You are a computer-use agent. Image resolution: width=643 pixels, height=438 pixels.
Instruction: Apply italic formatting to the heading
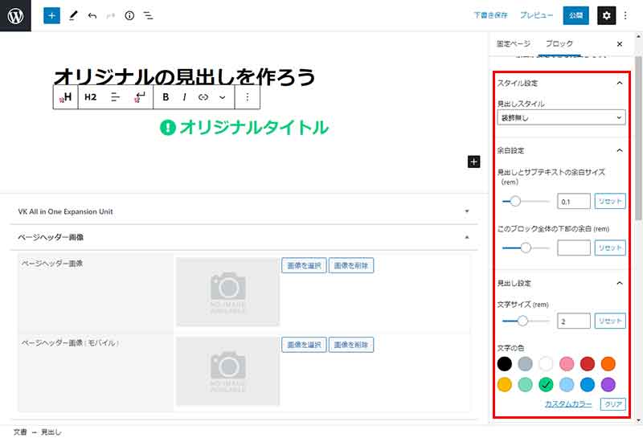[184, 97]
